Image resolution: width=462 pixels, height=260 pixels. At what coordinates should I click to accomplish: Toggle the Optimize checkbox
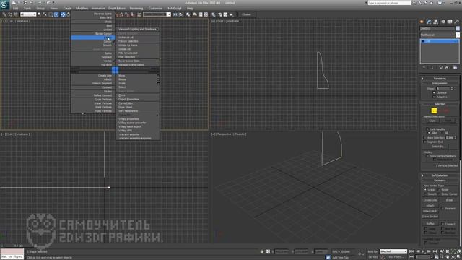(434, 92)
